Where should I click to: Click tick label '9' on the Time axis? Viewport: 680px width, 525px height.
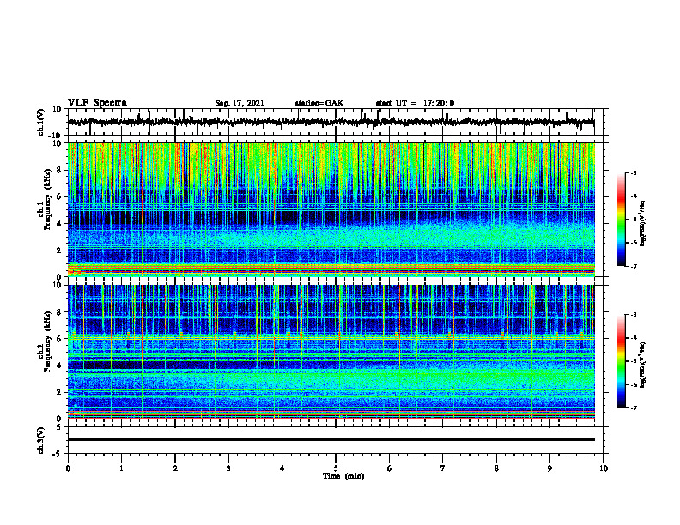tap(549, 468)
